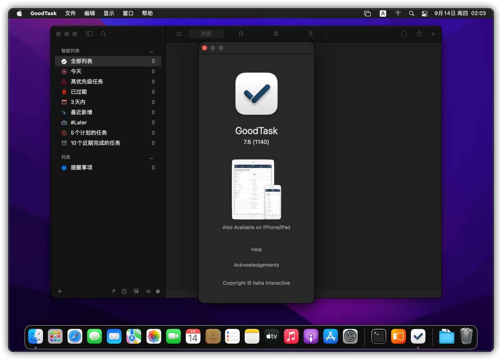Open the 10个近期完成的任务 smart list
This screenshot has height=360, width=502.
[108, 143]
